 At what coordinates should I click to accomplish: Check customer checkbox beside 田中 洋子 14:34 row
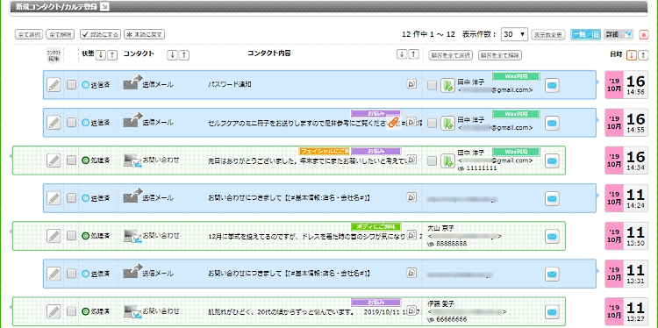(432, 160)
